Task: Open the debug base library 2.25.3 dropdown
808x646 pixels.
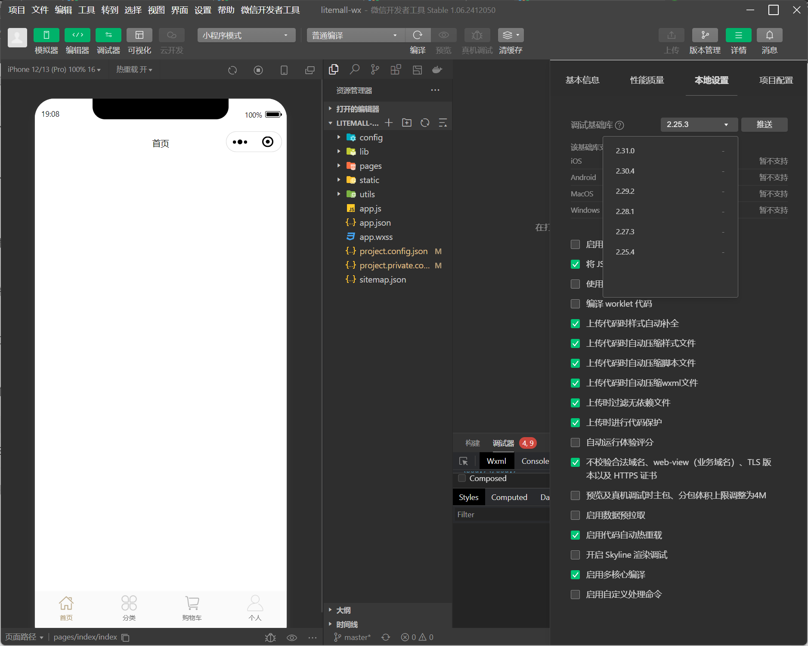Action: 699,124
